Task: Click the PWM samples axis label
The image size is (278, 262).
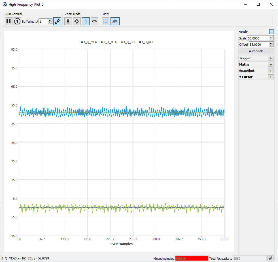Action: (x=122, y=244)
